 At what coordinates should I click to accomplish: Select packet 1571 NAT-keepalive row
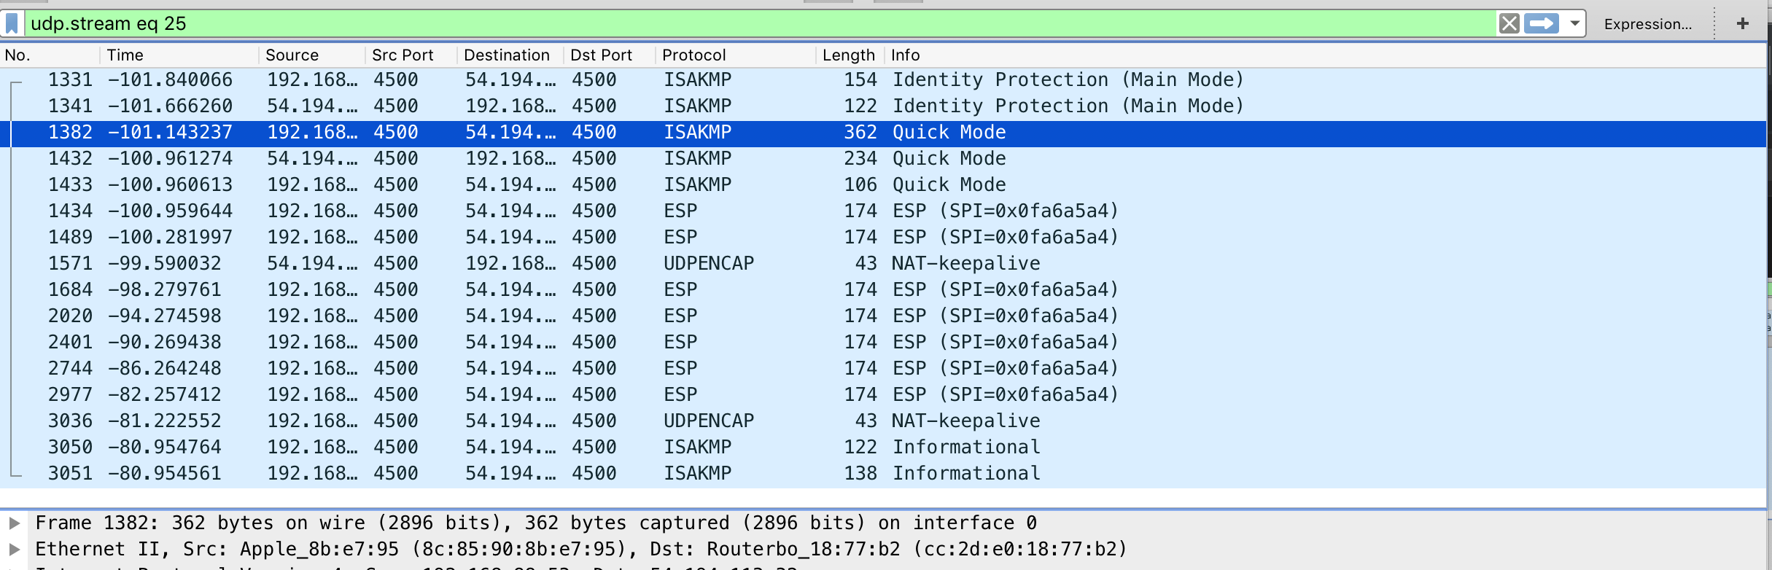coord(882,264)
